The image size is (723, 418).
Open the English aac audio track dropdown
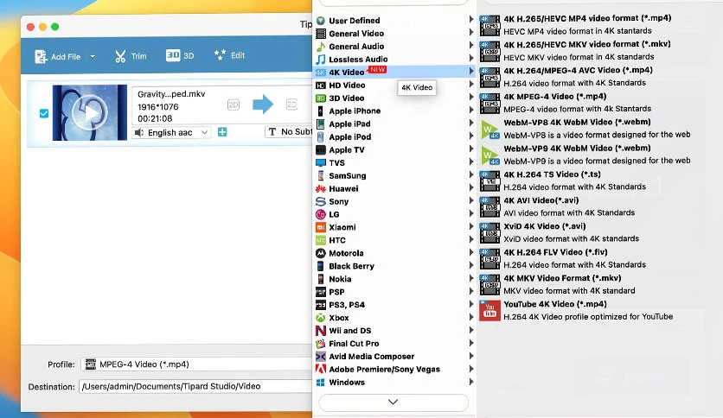point(171,133)
